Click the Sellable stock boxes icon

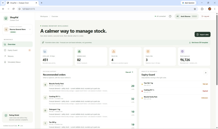coord(79,51)
